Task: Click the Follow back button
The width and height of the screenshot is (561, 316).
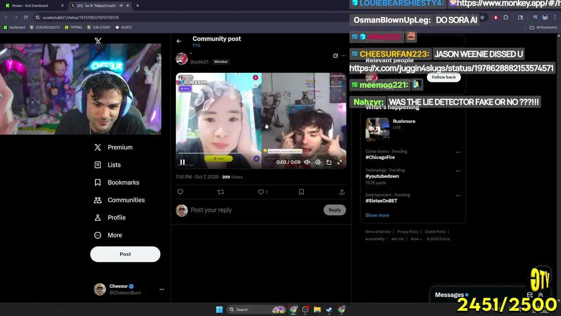Action: 444,77
